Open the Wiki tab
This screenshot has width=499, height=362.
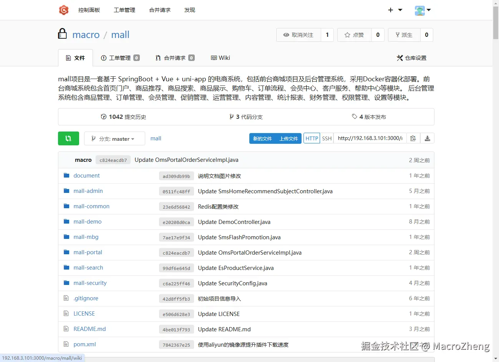coord(220,58)
